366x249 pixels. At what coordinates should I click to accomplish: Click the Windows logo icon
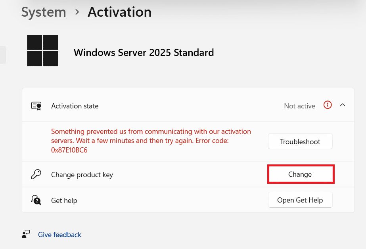[42, 50]
